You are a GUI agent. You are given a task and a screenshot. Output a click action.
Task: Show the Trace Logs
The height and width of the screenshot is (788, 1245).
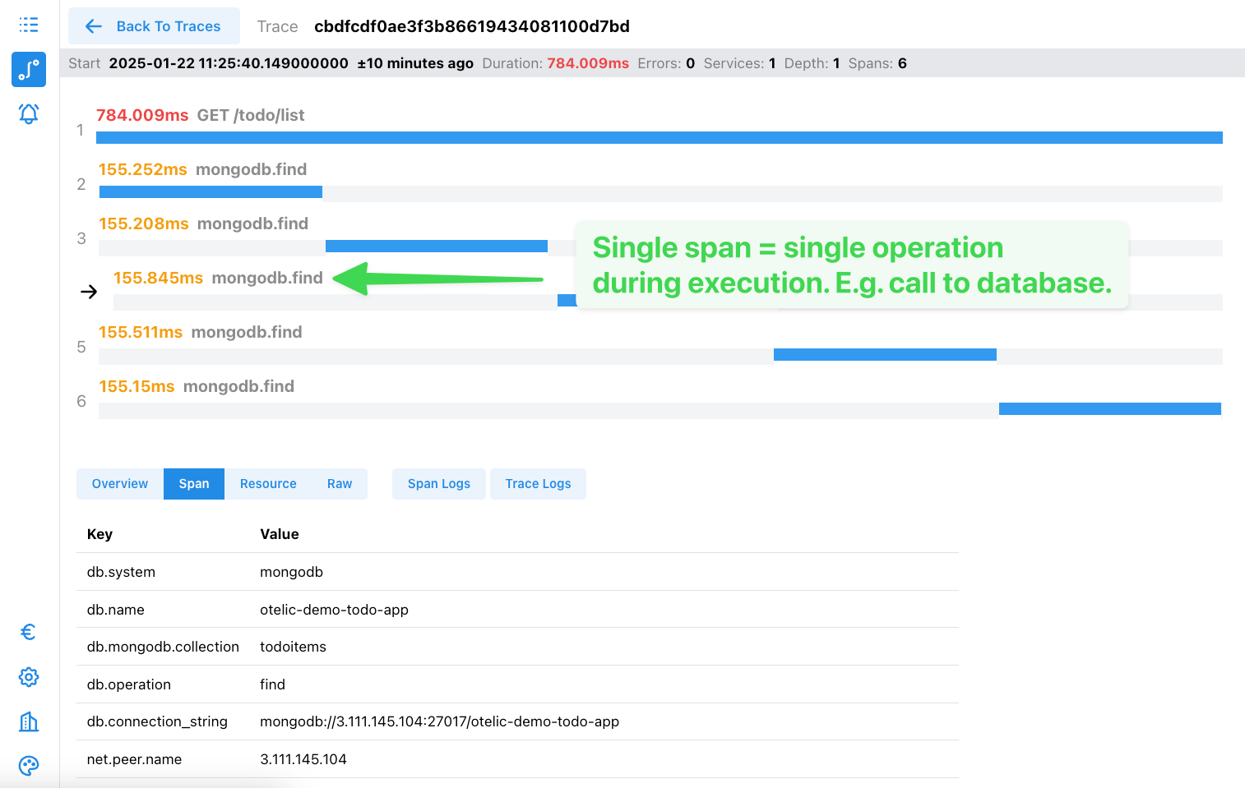coord(538,484)
